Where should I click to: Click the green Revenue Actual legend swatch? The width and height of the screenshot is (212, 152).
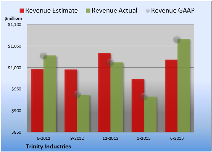pyautogui.click(x=88, y=10)
